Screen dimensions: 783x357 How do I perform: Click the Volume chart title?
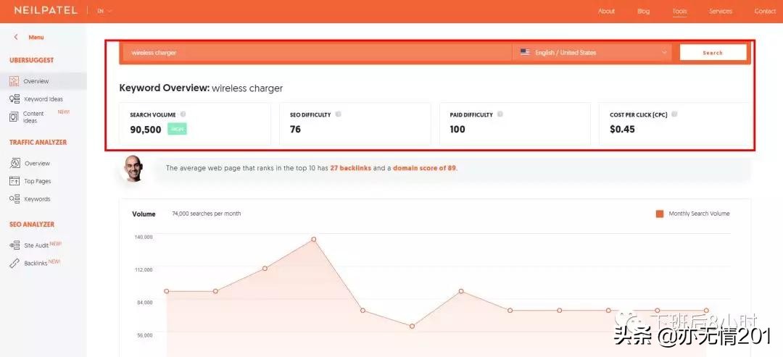click(x=144, y=214)
